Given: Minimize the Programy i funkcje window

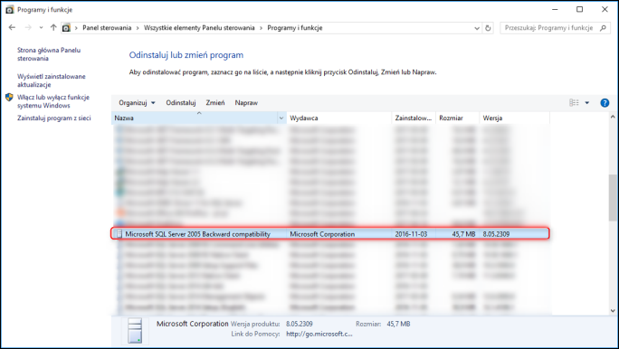Looking at the screenshot, I should click(x=555, y=9).
